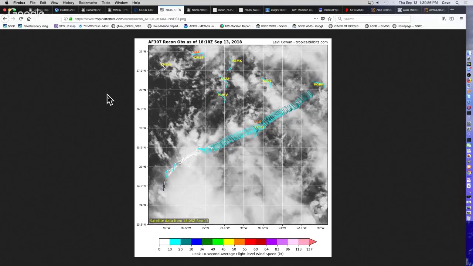Reload the current page
Screen dimensions: 473x266
21,19
